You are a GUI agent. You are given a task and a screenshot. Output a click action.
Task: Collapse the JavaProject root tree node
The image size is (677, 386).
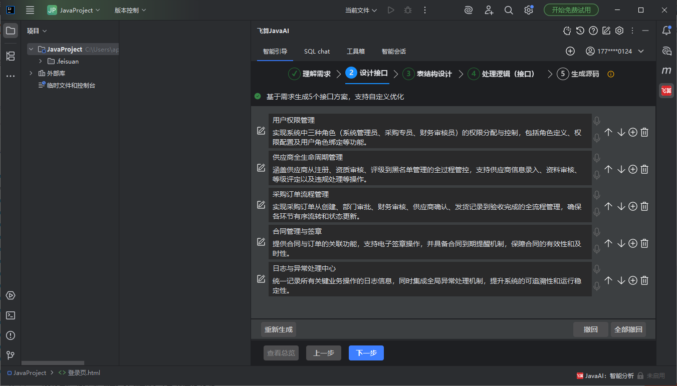tap(31, 50)
